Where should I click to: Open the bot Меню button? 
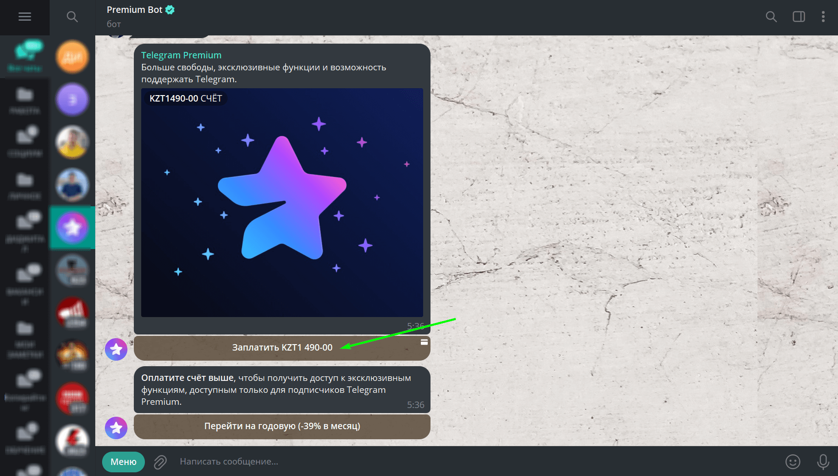123,462
